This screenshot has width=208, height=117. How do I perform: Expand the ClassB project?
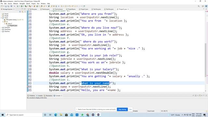pos(1,16)
